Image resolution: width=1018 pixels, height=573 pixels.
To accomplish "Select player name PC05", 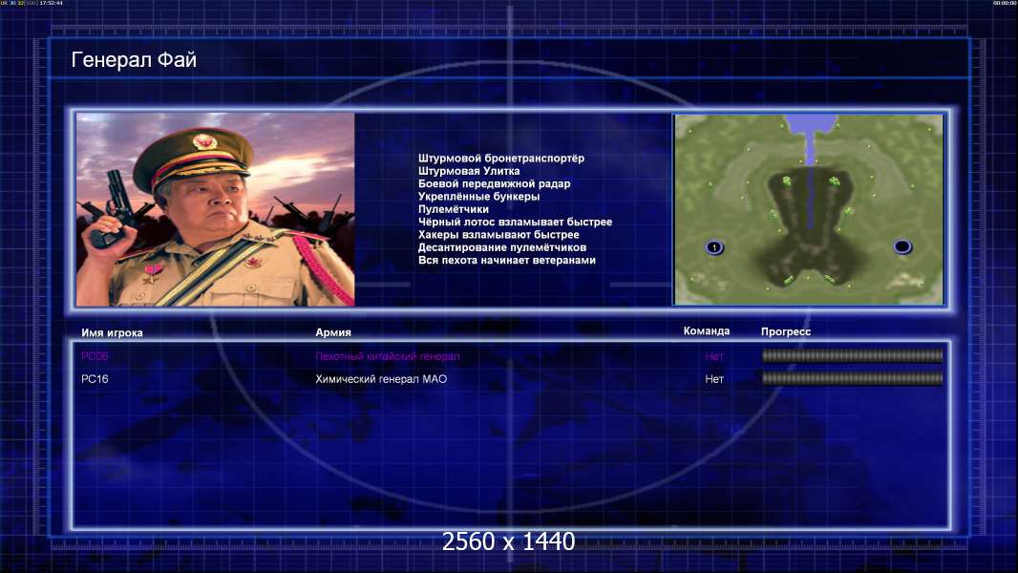I will (95, 356).
